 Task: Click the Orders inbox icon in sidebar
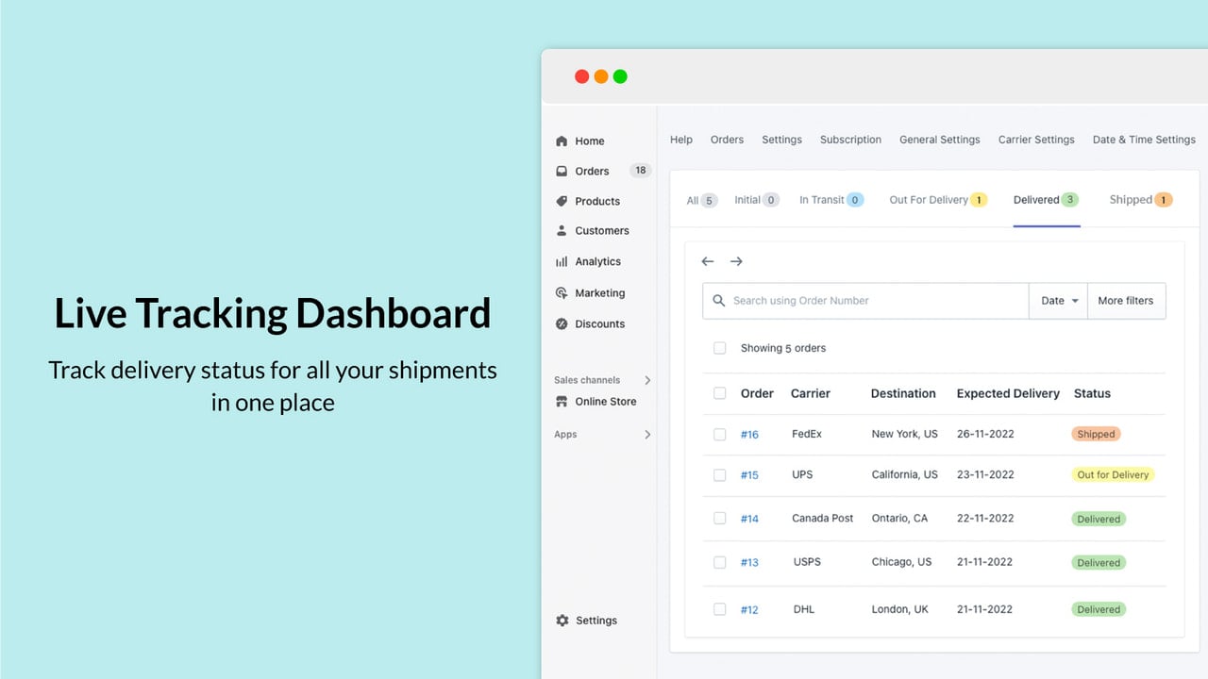(x=562, y=171)
